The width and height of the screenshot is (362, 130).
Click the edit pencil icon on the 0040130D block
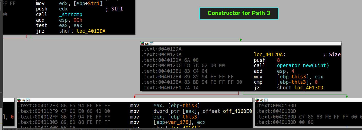tap(262, 100)
